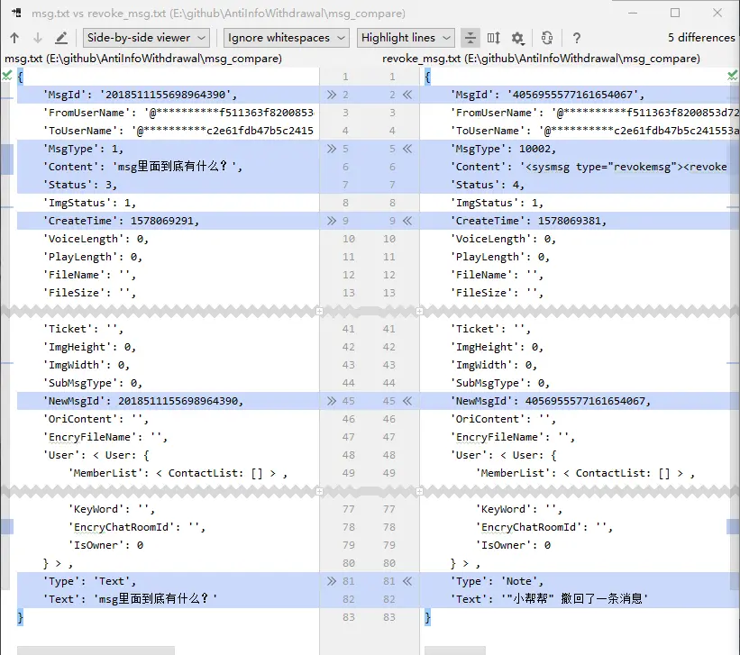Click the edit source pencil icon
Viewport: 740px width, 655px height.
click(61, 38)
